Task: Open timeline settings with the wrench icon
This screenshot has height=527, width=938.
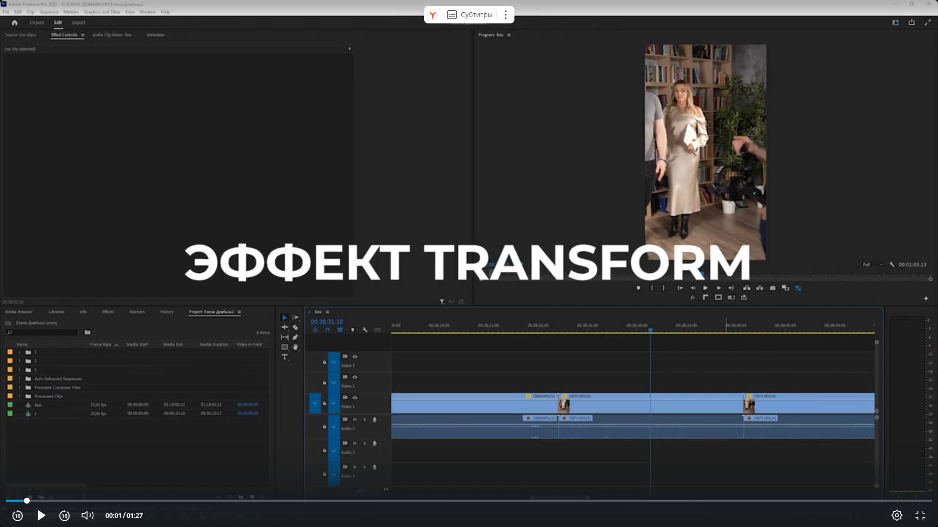Action: pos(365,329)
